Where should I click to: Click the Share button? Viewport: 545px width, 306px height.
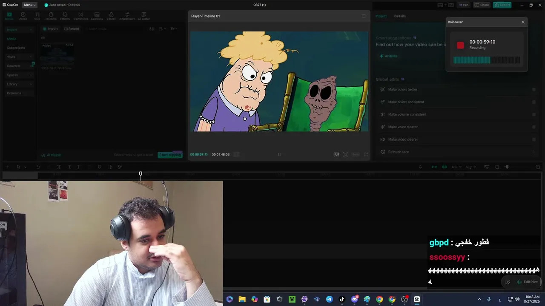[482, 5]
